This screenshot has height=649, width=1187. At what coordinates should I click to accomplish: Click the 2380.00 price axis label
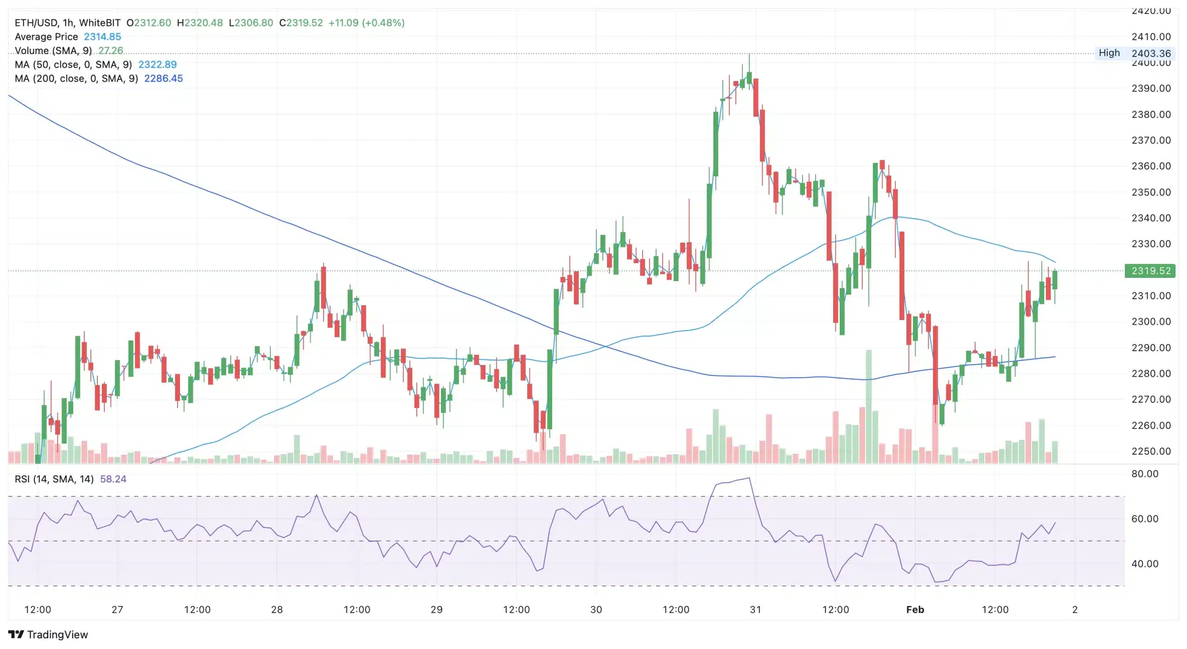tap(1151, 114)
